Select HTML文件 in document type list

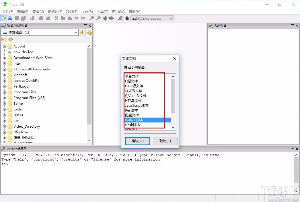coord(133,101)
